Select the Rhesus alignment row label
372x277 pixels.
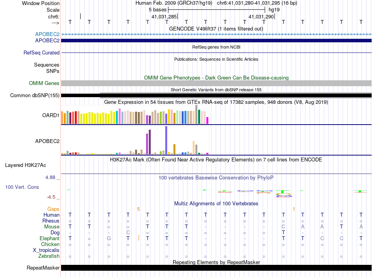[x=51, y=221]
